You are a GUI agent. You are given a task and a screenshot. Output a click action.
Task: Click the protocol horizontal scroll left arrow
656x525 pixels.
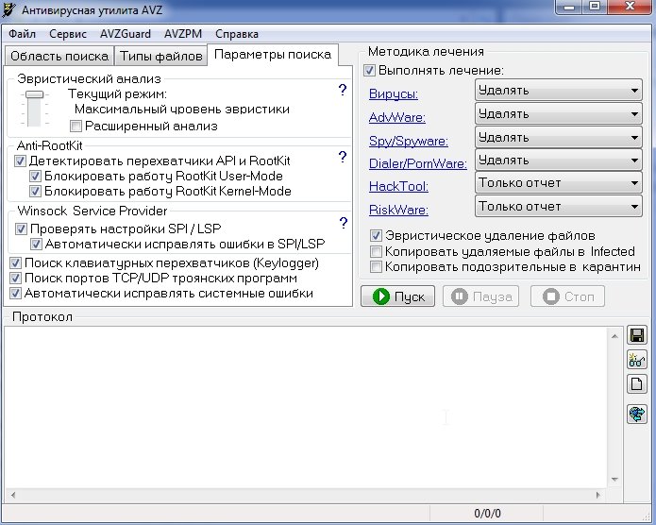(13, 495)
